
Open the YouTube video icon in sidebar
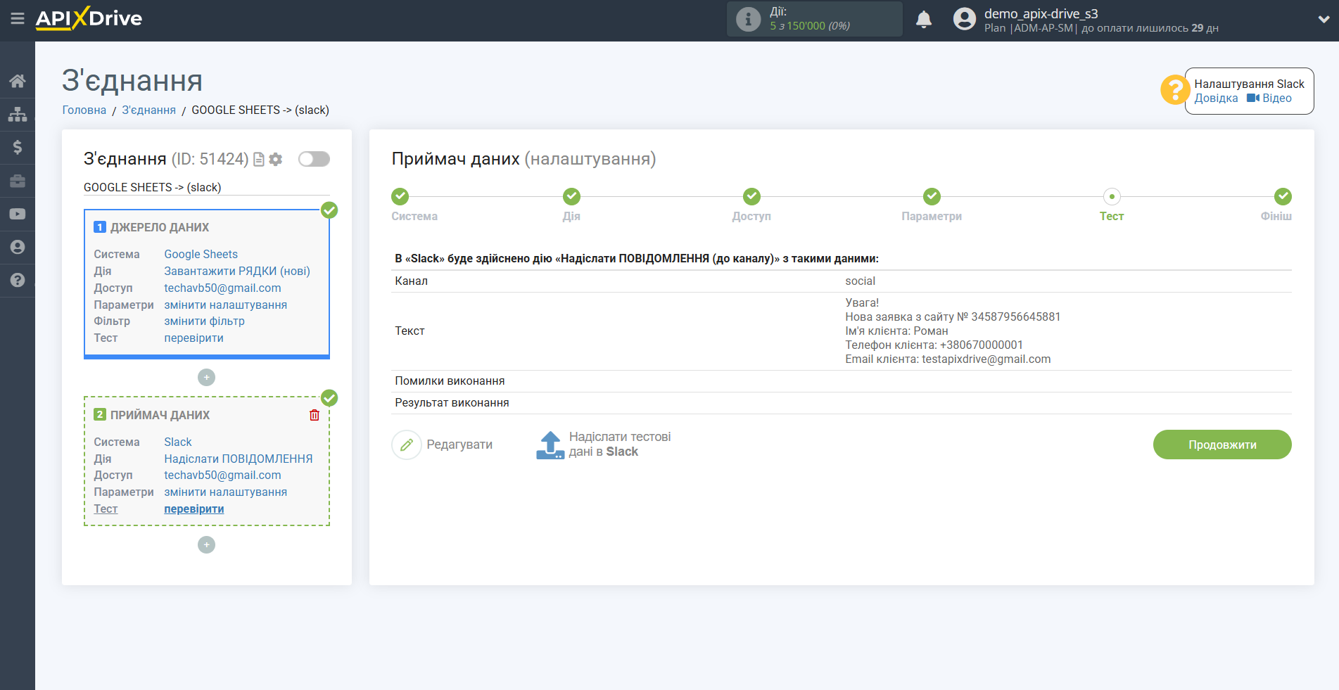18,214
